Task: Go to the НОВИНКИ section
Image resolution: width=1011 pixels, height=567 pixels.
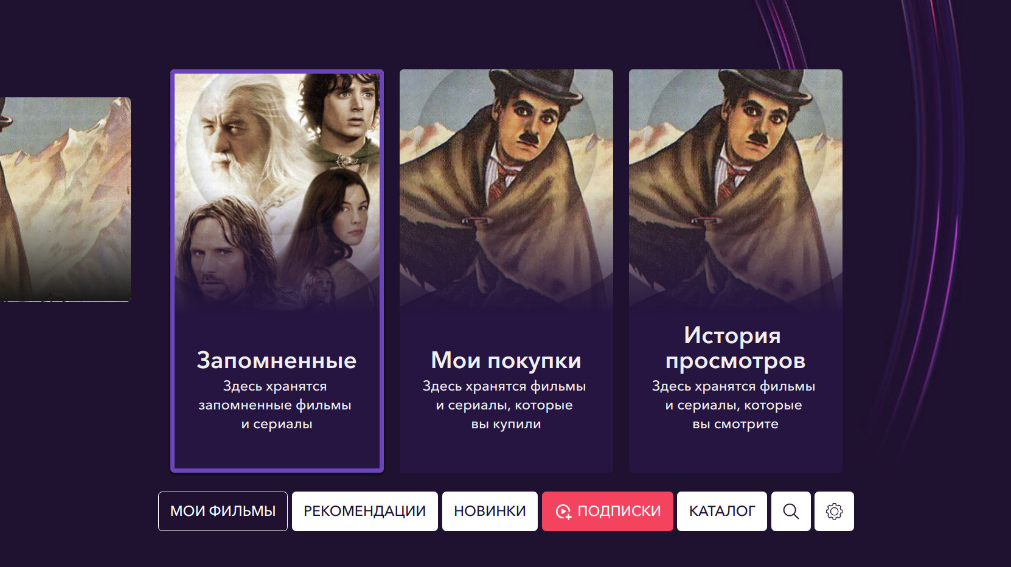Action: 490,511
